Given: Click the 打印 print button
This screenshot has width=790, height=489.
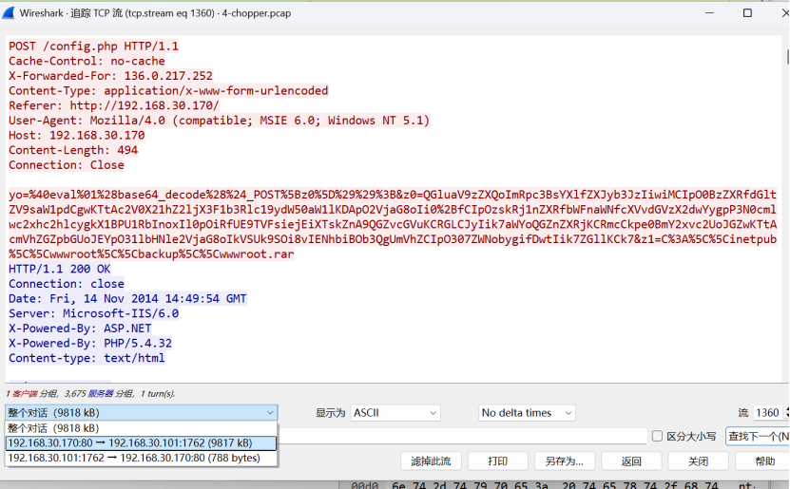Looking at the screenshot, I should click(x=498, y=461).
